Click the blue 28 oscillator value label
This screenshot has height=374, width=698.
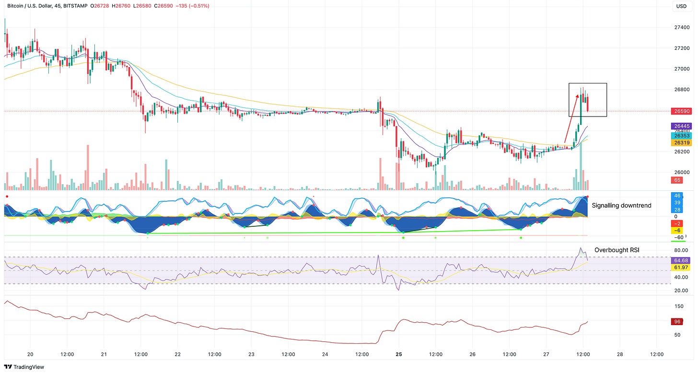[677, 210]
